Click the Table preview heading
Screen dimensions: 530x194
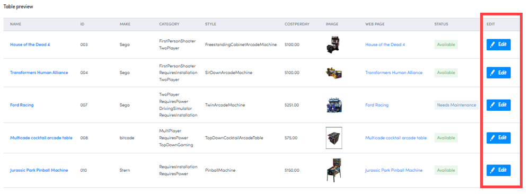pos(18,7)
